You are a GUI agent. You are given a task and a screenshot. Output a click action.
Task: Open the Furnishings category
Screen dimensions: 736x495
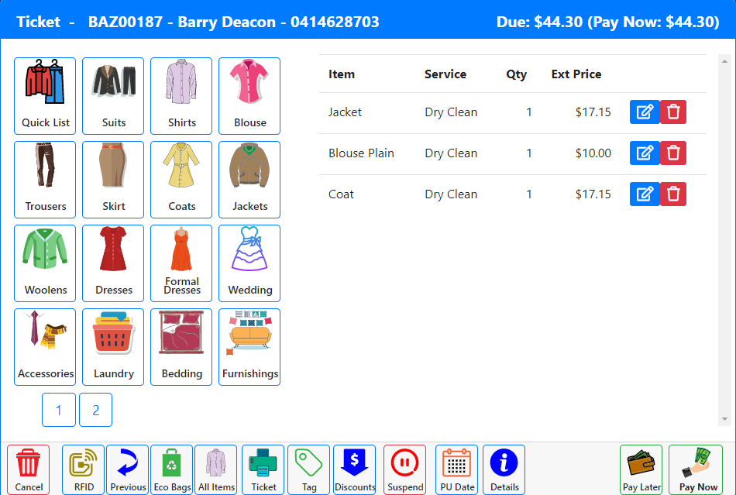pos(249,347)
